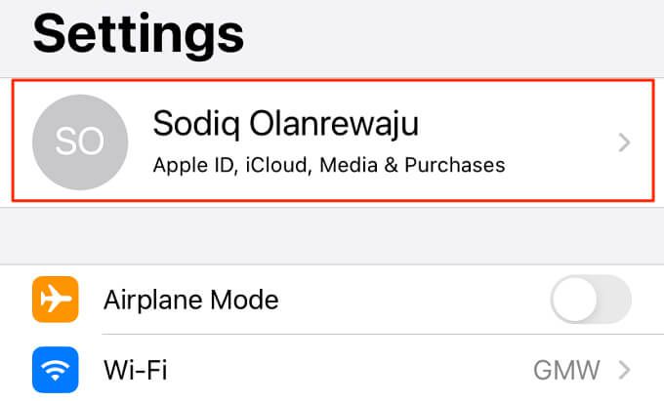Click the Wi-Fi label text
This screenshot has height=401, width=664.
coord(136,371)
